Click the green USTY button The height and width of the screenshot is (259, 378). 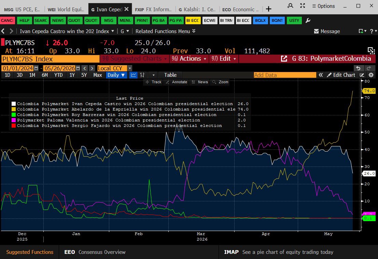(294, 20)
